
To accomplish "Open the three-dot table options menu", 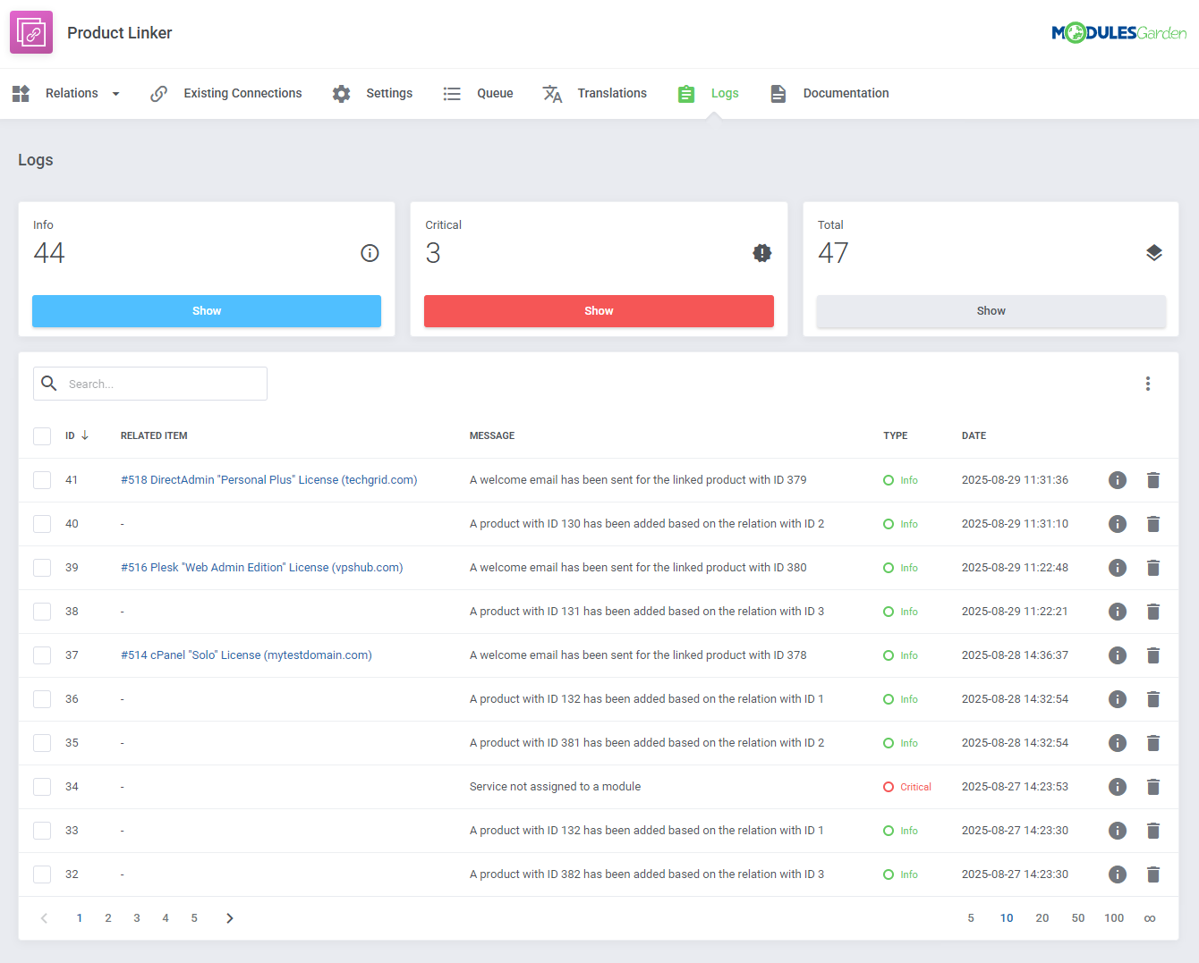I will pos(1148,383).
